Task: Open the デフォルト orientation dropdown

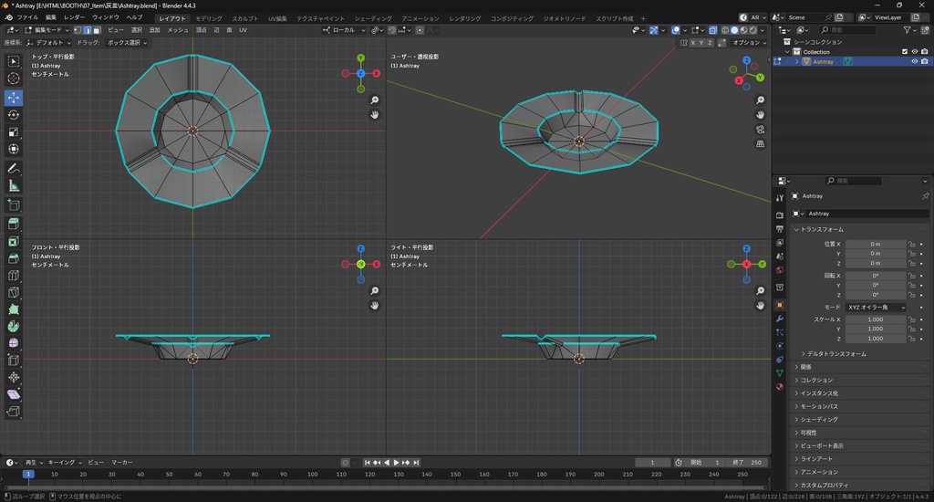Action: coord(49,43)
